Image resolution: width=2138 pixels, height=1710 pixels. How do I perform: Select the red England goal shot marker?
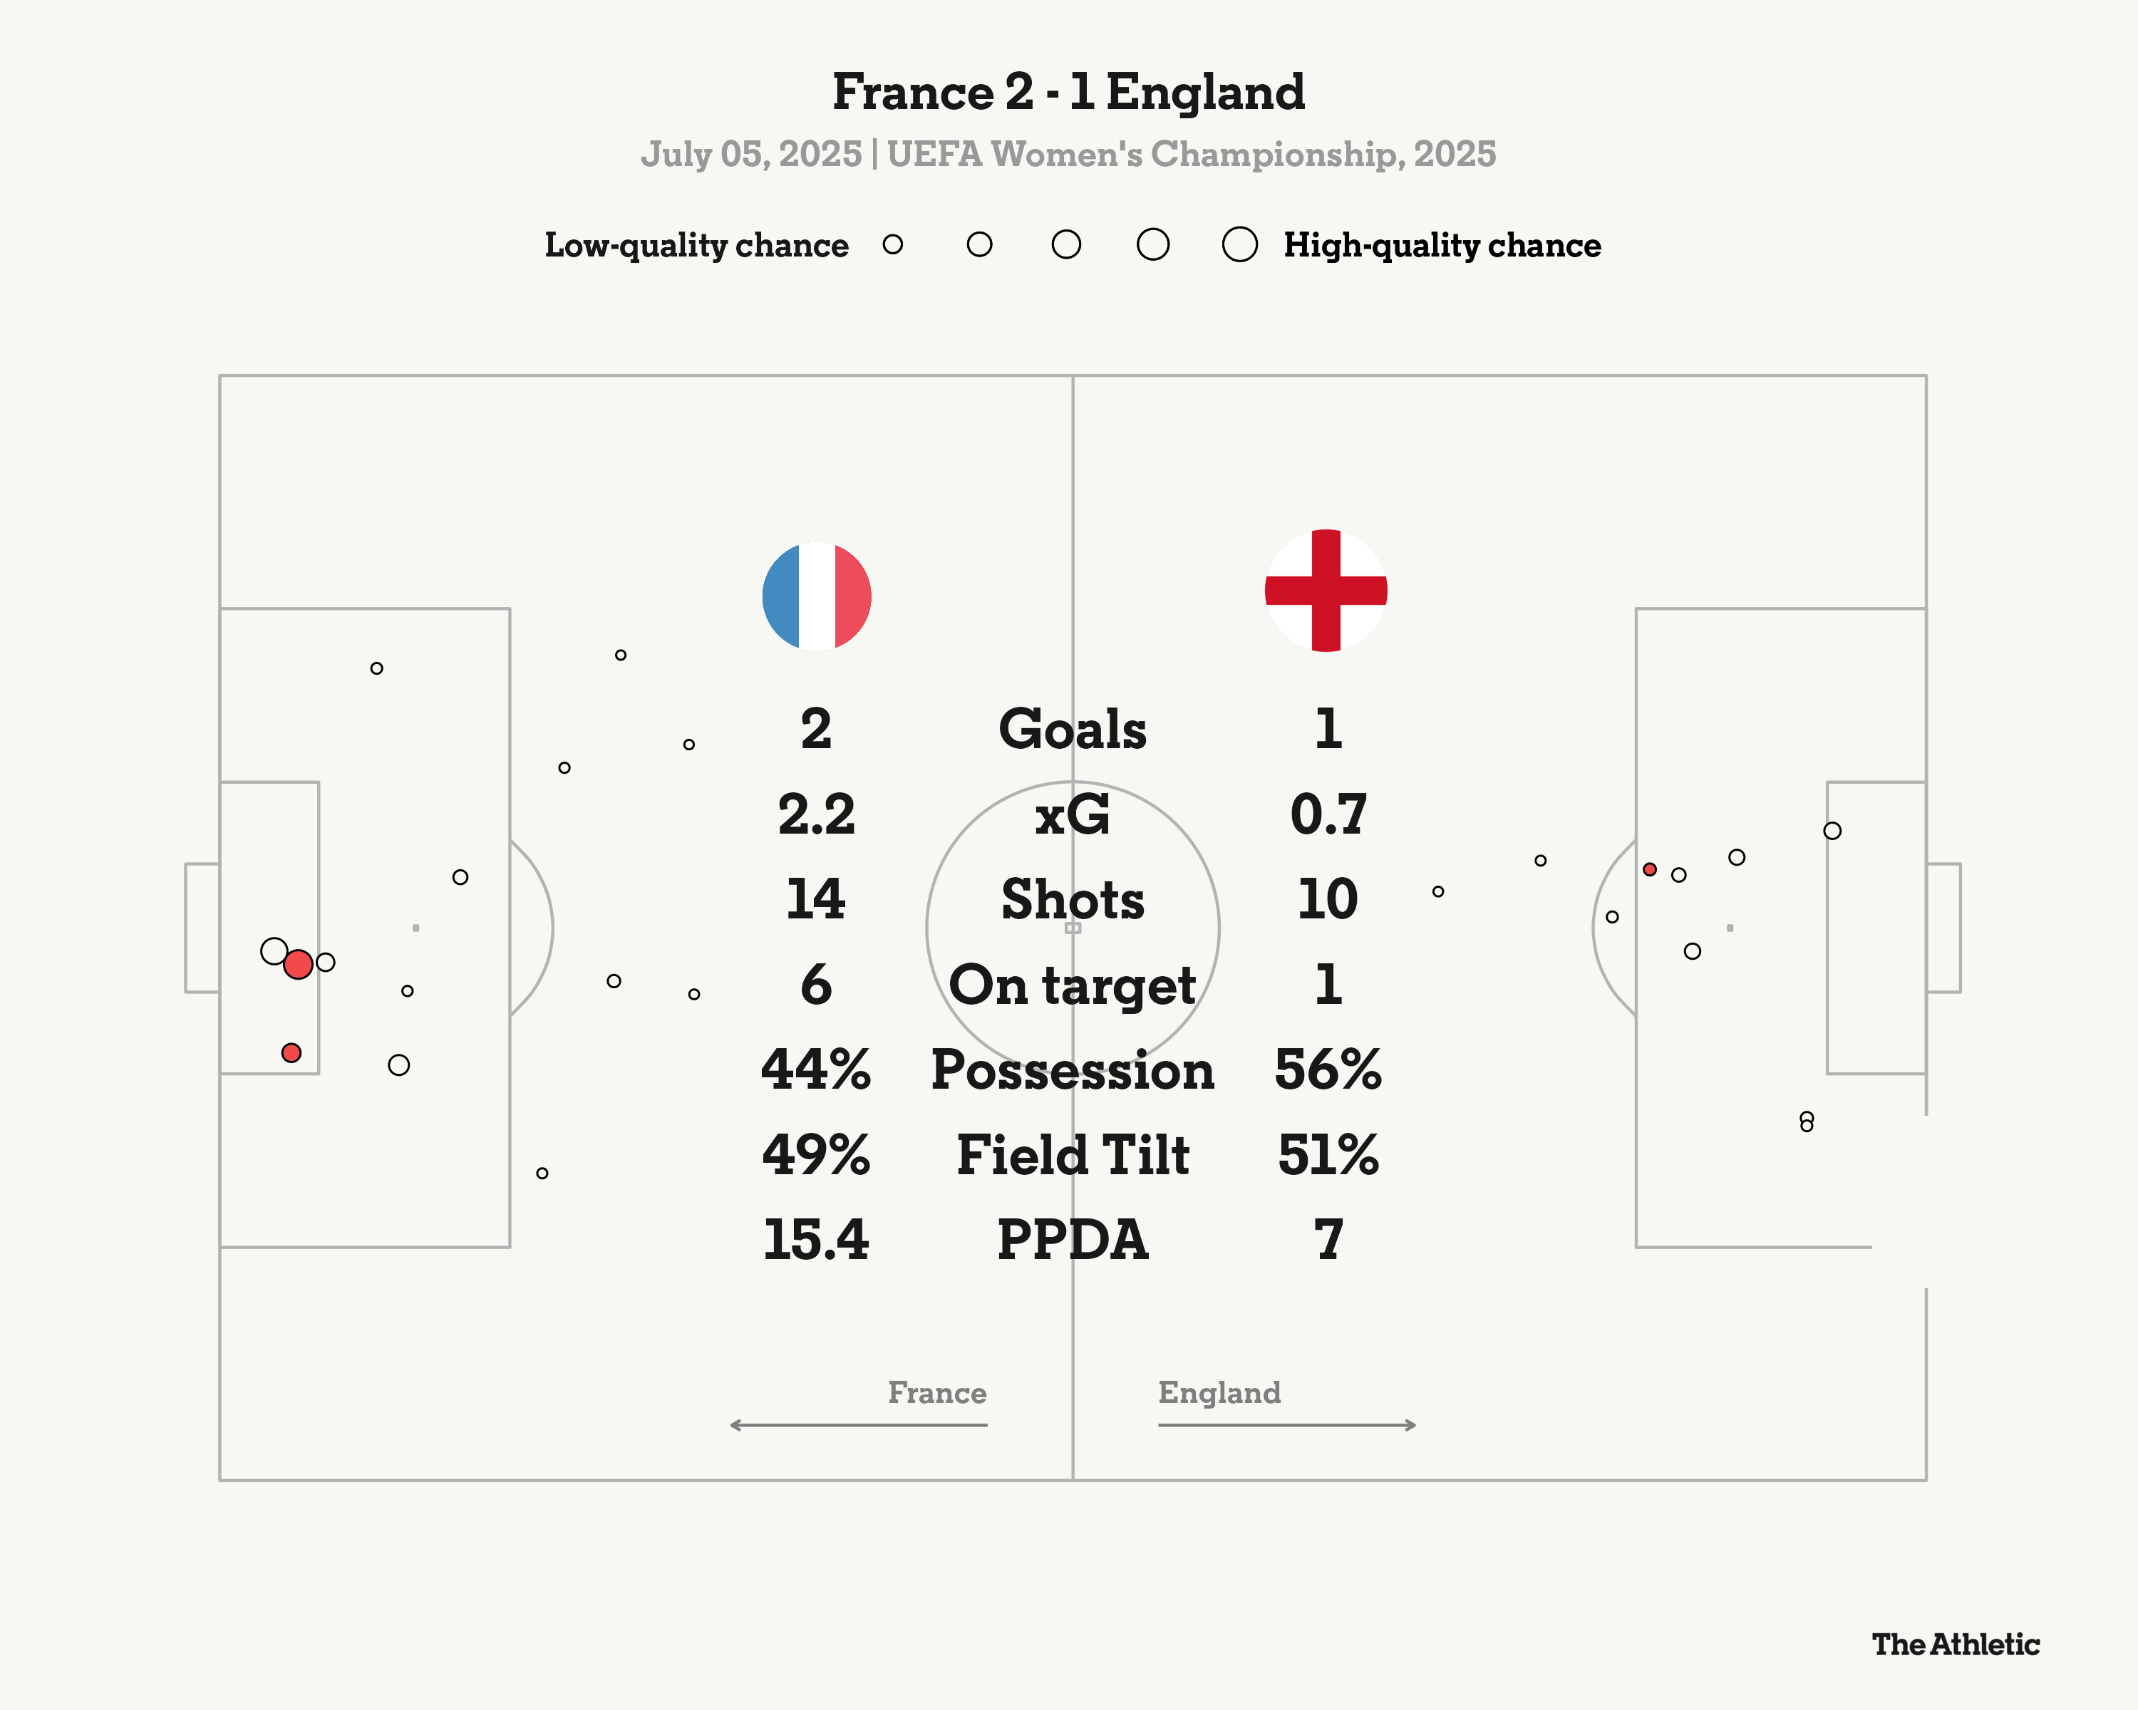[1649, 869]
